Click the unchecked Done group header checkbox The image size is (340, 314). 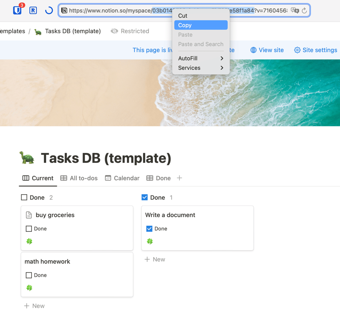(24, 197)
